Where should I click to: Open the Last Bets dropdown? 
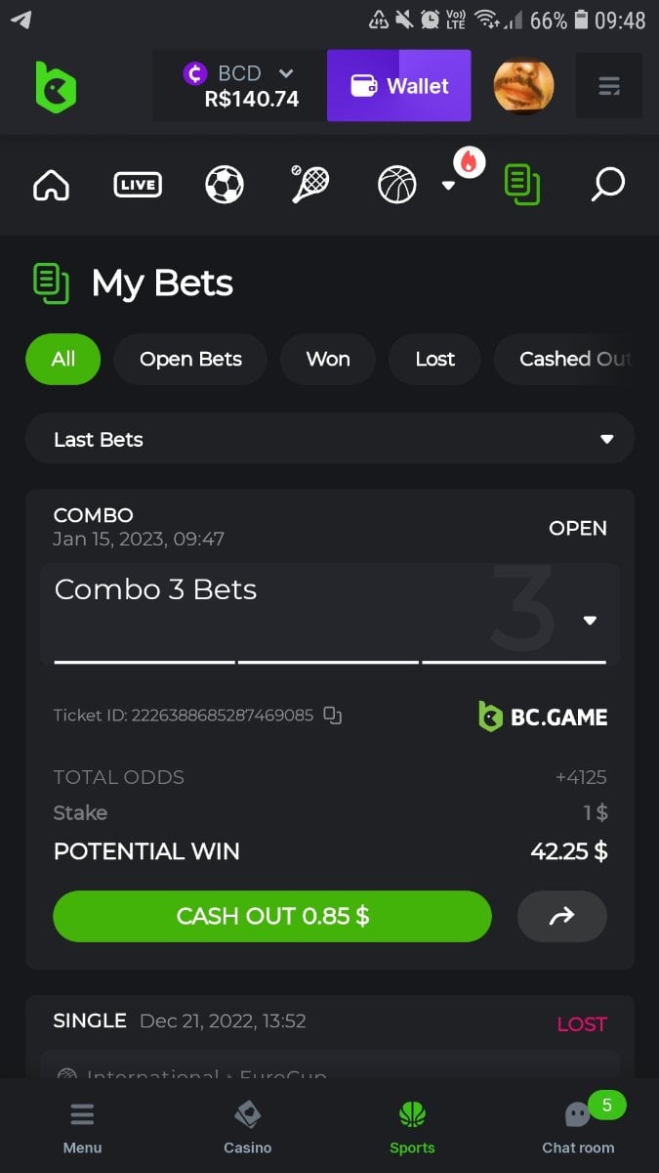pyautogui.click(x=330, y=439)
